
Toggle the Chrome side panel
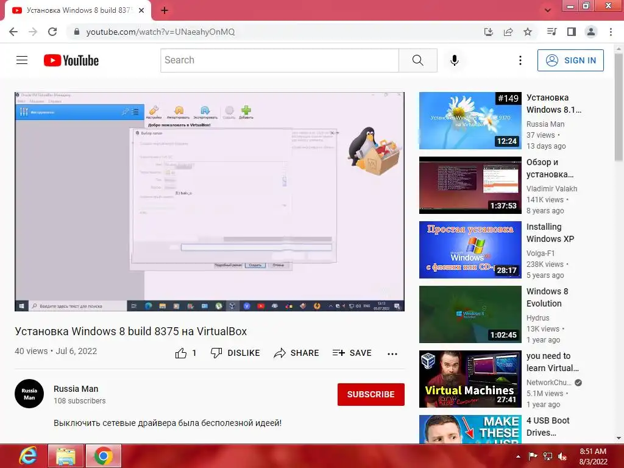pyautogui.click(x=572, y=32)
